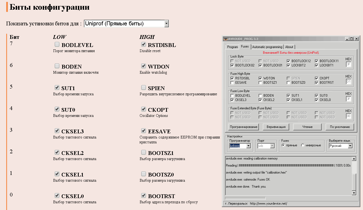The width and height of the screenshot is (363, 210).
Task: Open the "Uniprof (Прямые биты)" dropdown
Action: 126,24
